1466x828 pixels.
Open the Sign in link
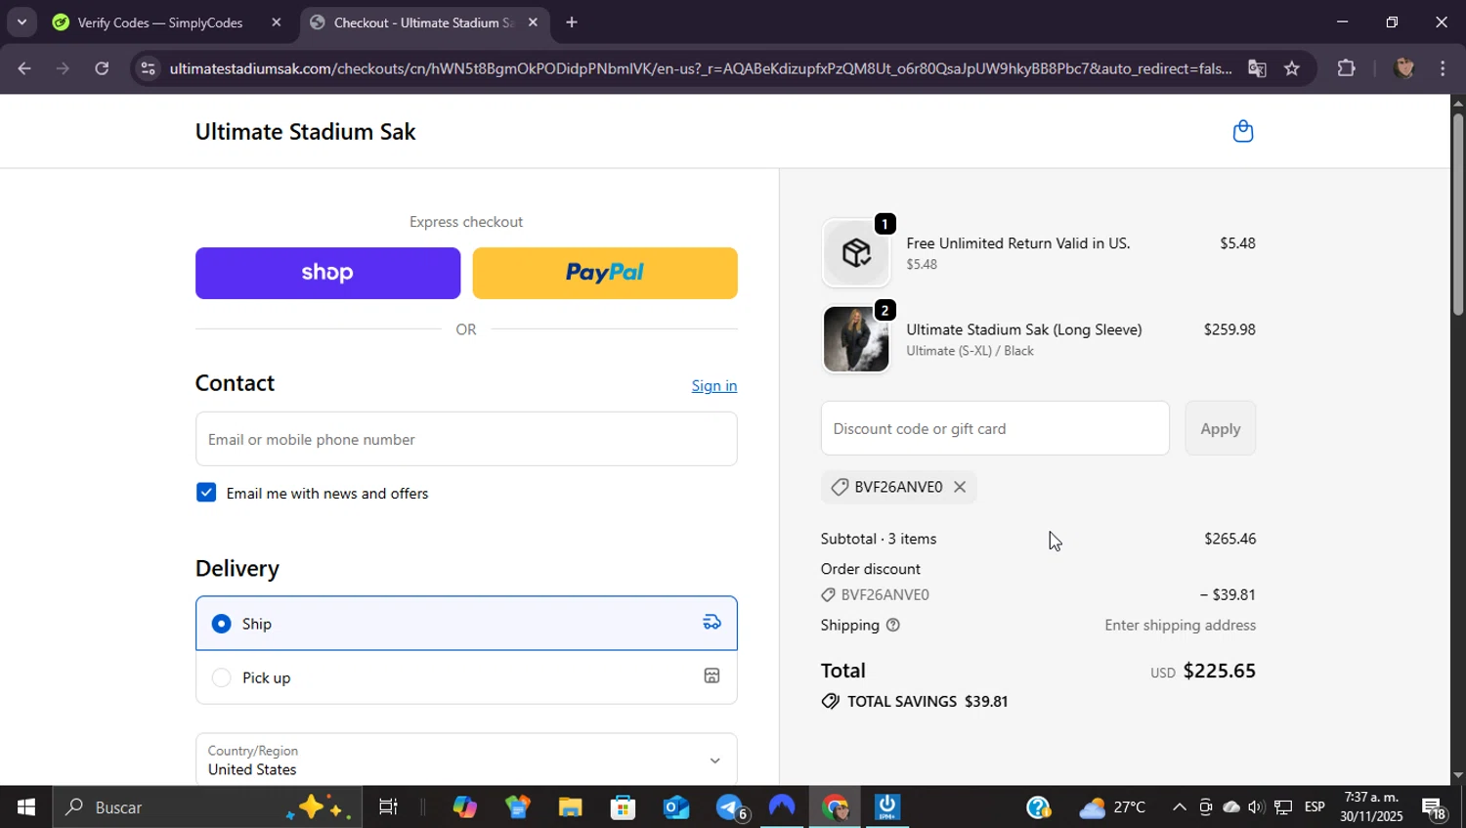click(x=714, y=385)
